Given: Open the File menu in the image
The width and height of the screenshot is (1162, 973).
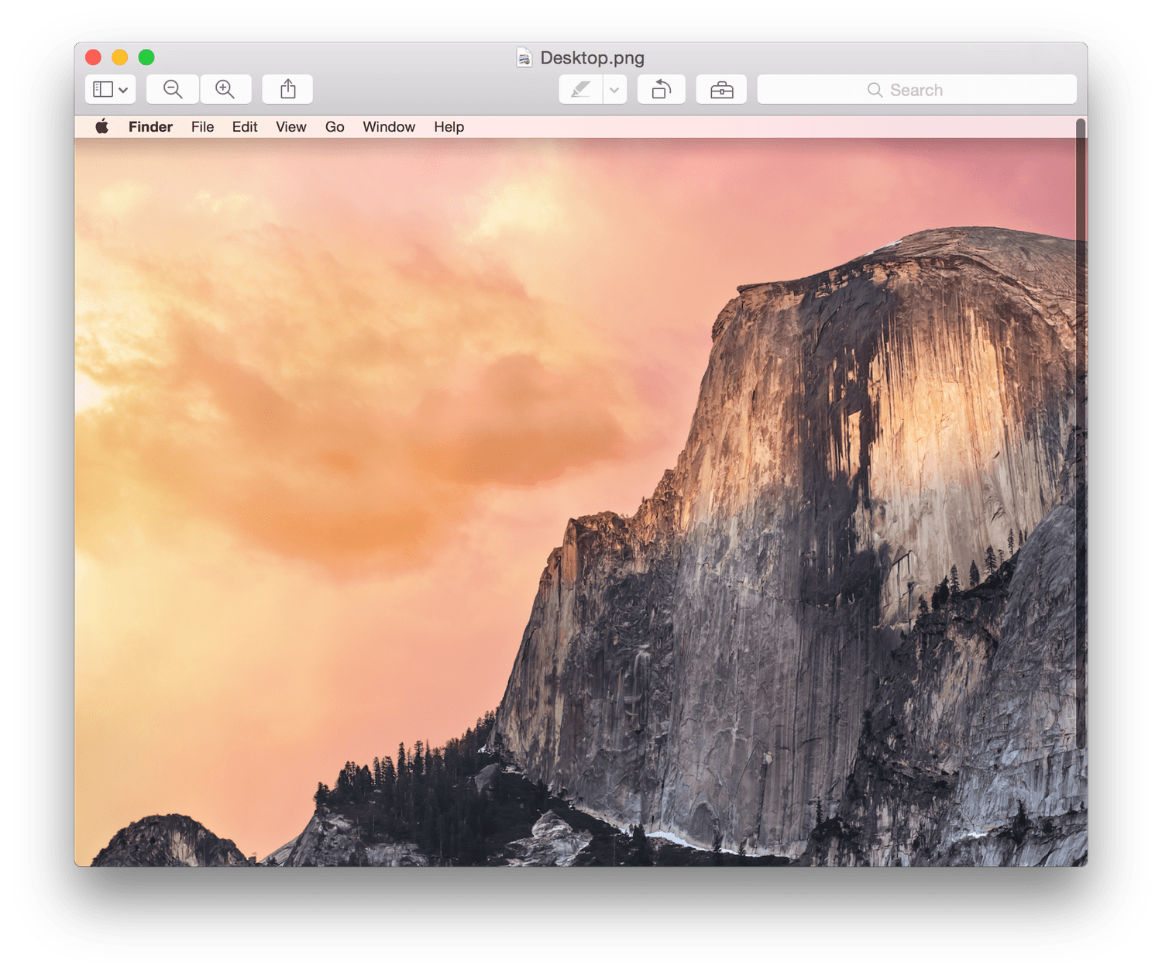Looking at the screenshot, I should point(202,127).
